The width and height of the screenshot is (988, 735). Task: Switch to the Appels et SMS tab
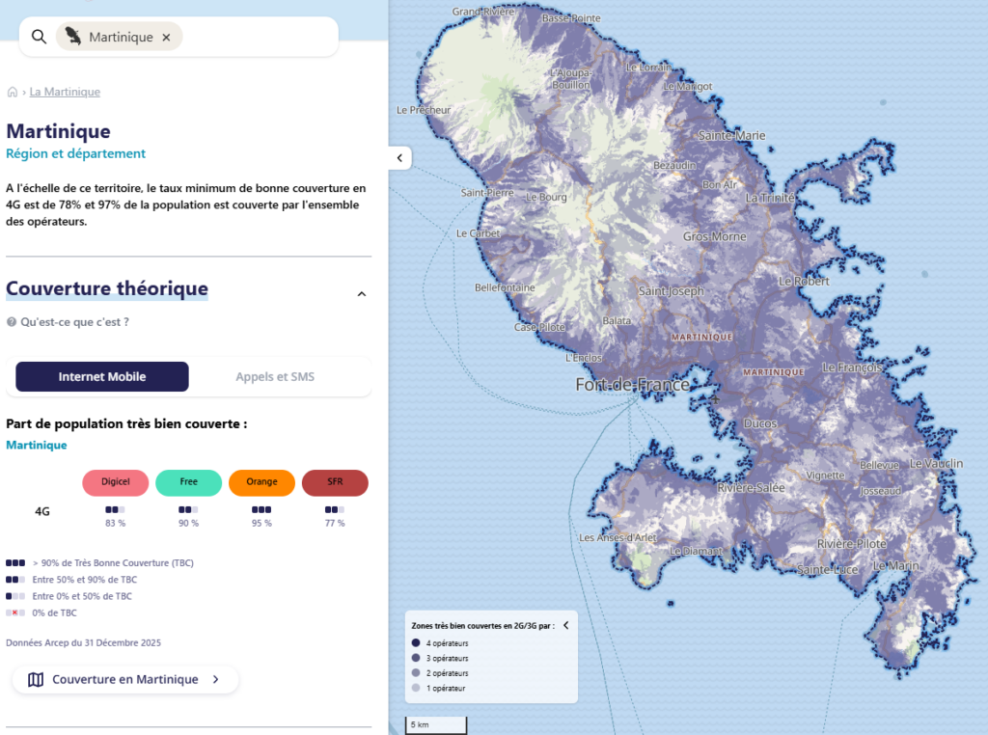(x=276, y=377)
